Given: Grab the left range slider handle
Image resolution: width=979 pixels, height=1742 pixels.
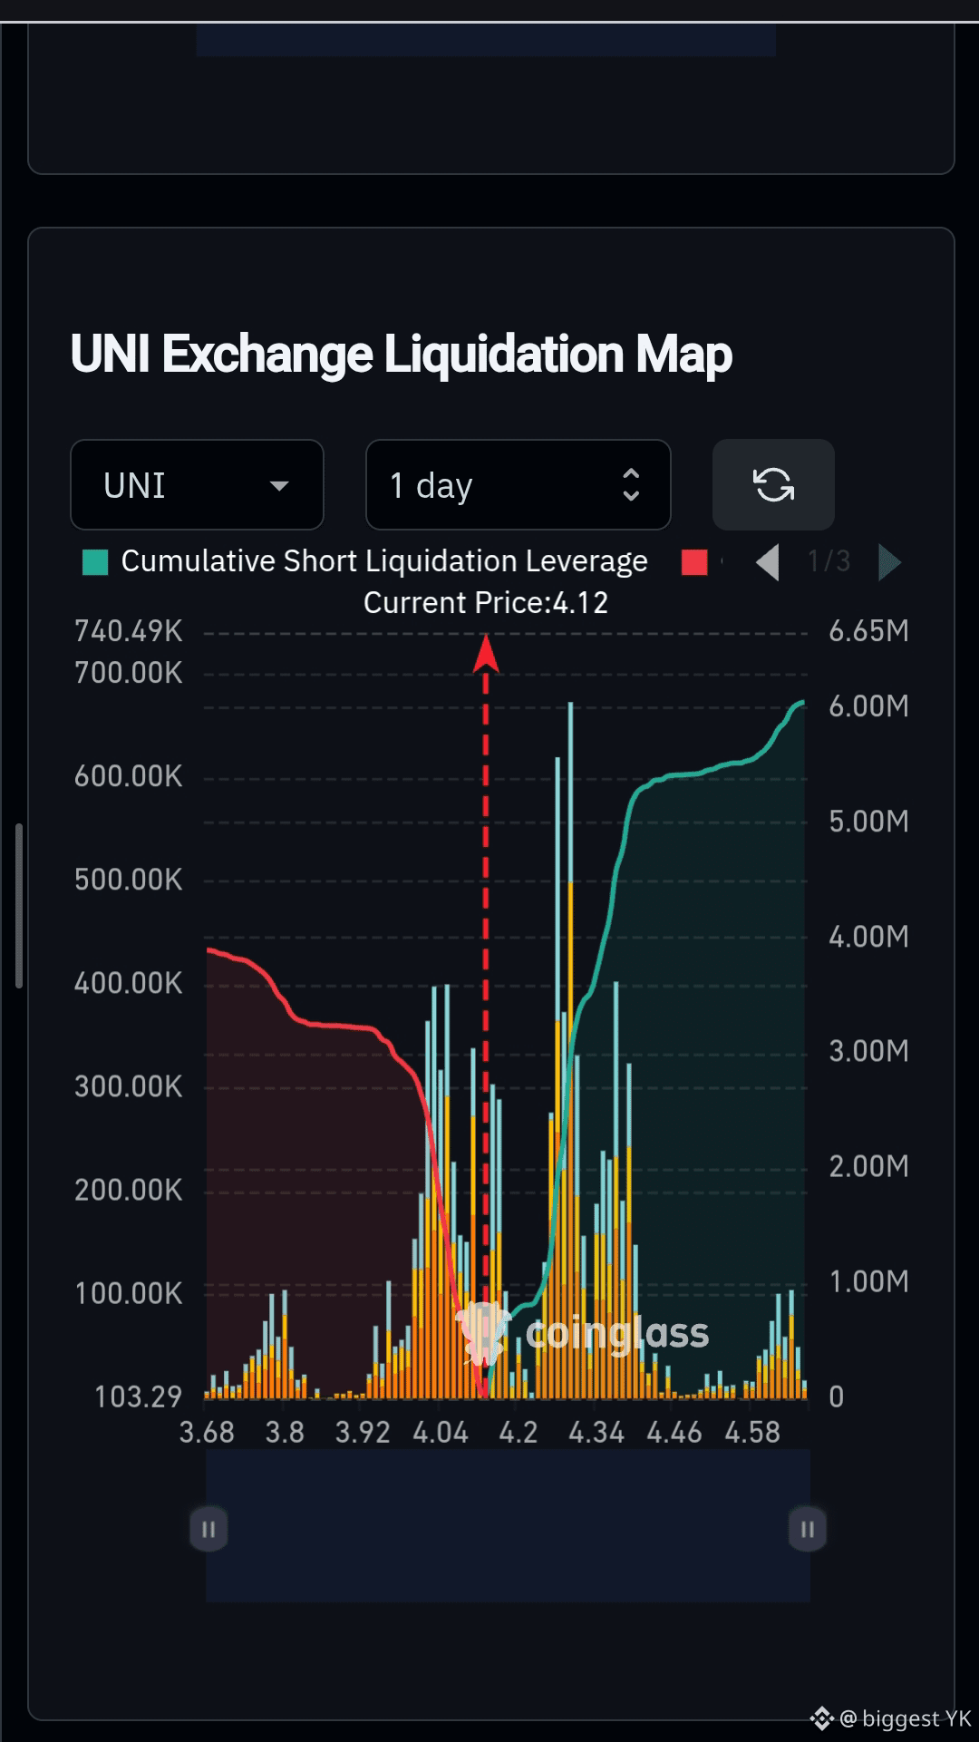Looking at the screenshot, I should tap(208, 1529).
